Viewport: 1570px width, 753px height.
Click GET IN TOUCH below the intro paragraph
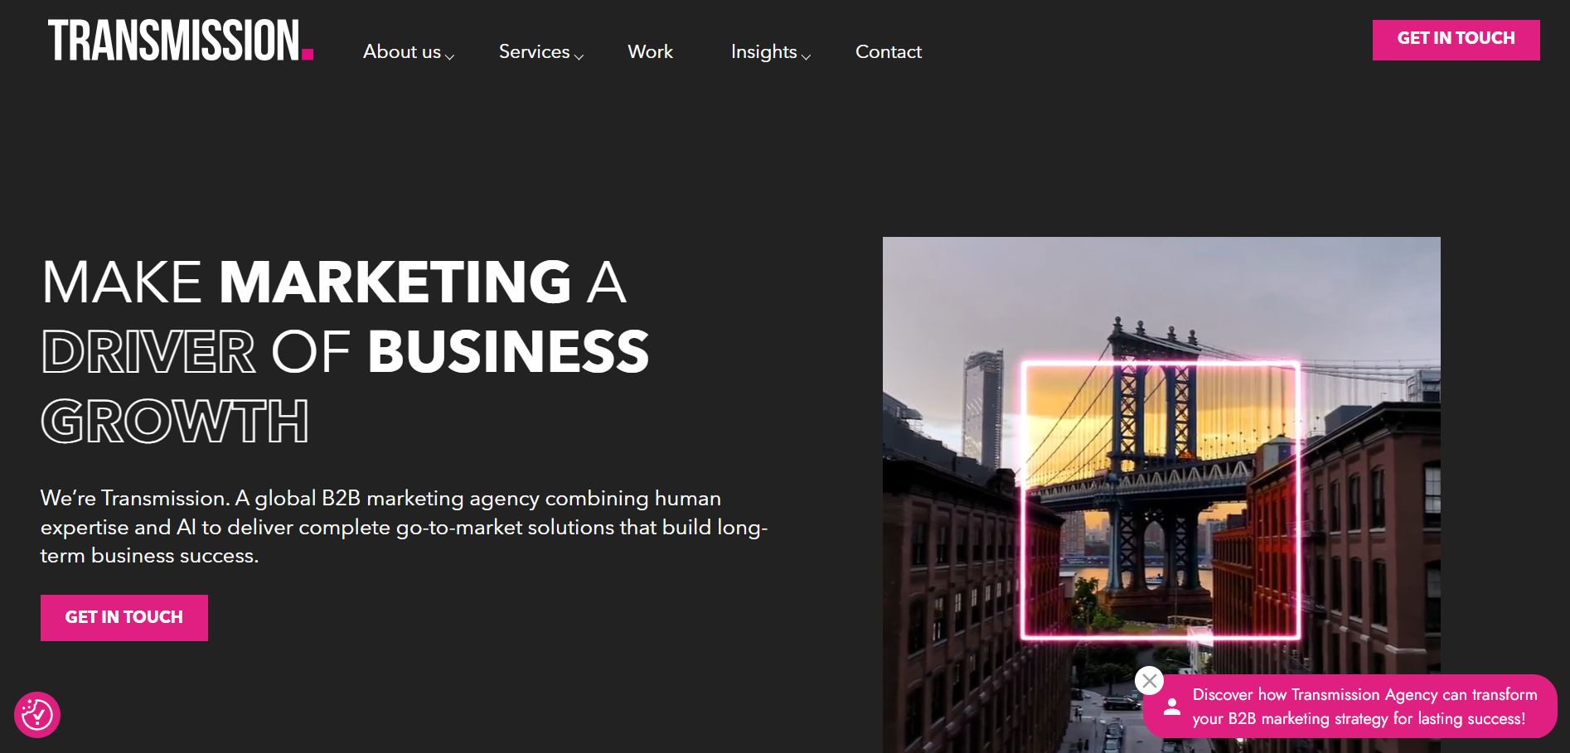tap(124, 618)
